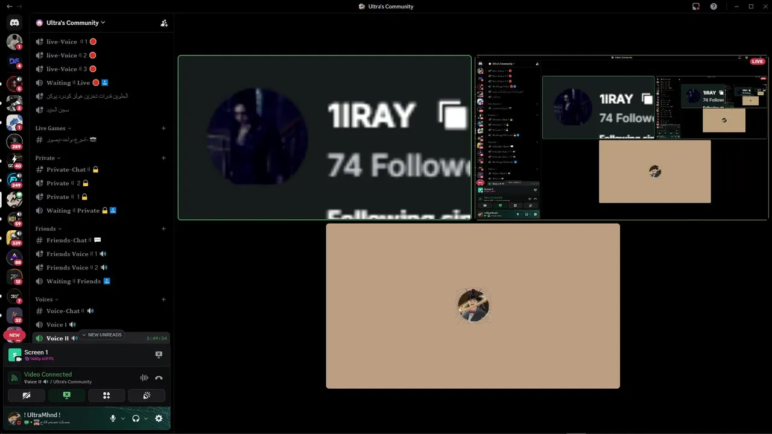The image size is (772, 434).
Task: Open the soundboard button
Action: [x=147, y=395]
